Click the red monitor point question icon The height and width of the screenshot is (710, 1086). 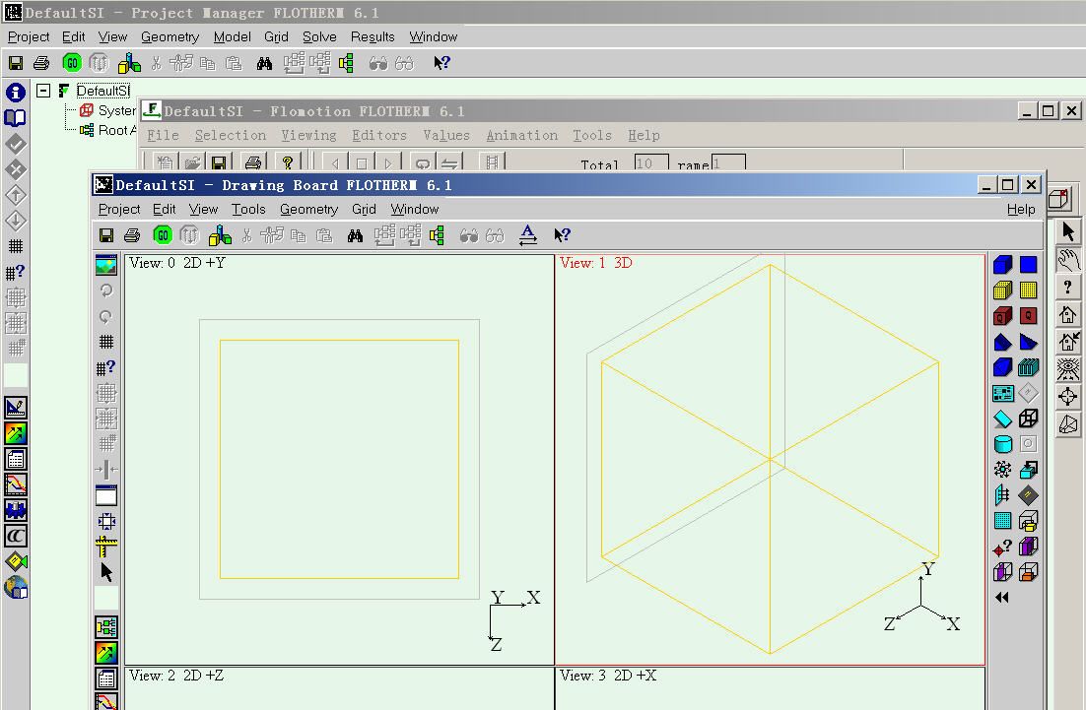1002,547
